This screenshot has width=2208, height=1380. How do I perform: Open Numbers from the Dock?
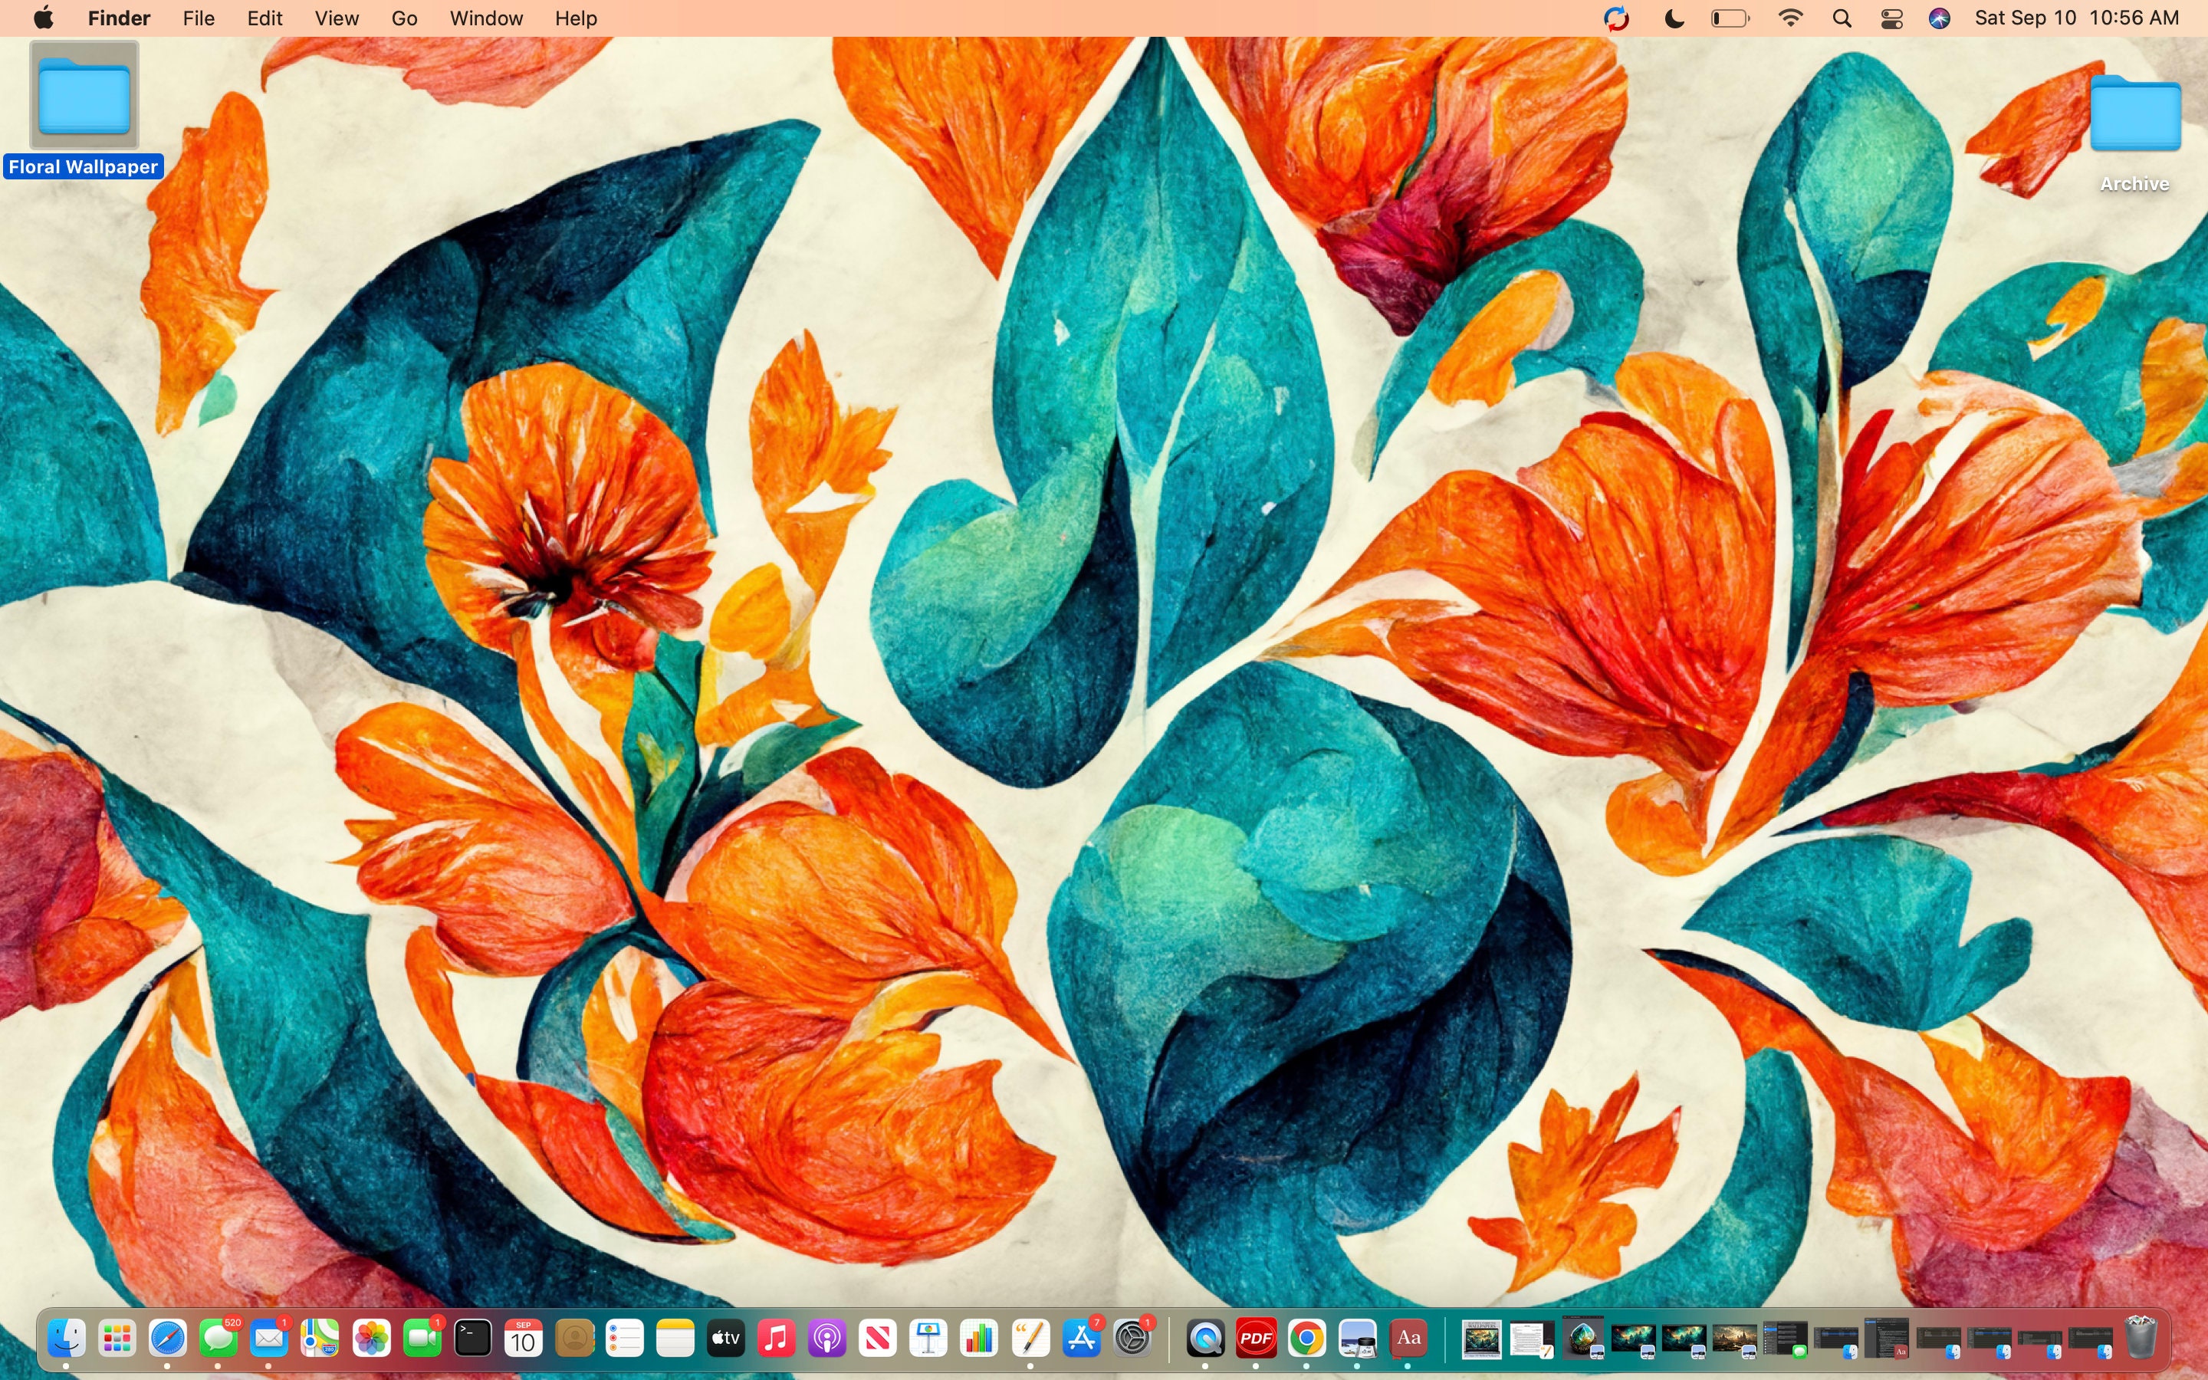[x=979, y=1337]
